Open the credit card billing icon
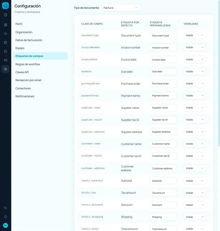Image resolution: width=220 pixels, height=231 pixels. click(x=5, y=60)
